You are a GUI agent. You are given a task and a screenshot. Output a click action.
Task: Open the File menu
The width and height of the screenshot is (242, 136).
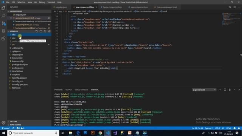click(x=8, y=2)
